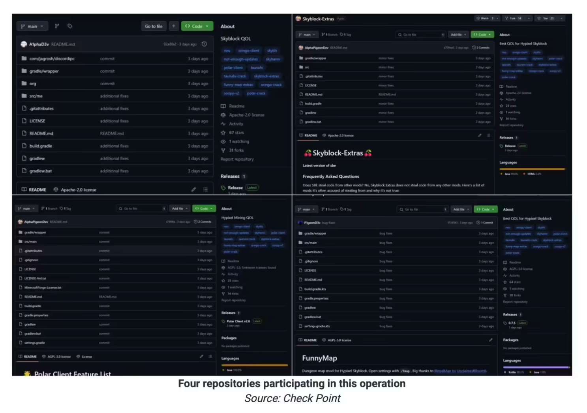Open the main branch dropdown in A1phaD3v repo
The image size is (587, 413).
(32, 26)
